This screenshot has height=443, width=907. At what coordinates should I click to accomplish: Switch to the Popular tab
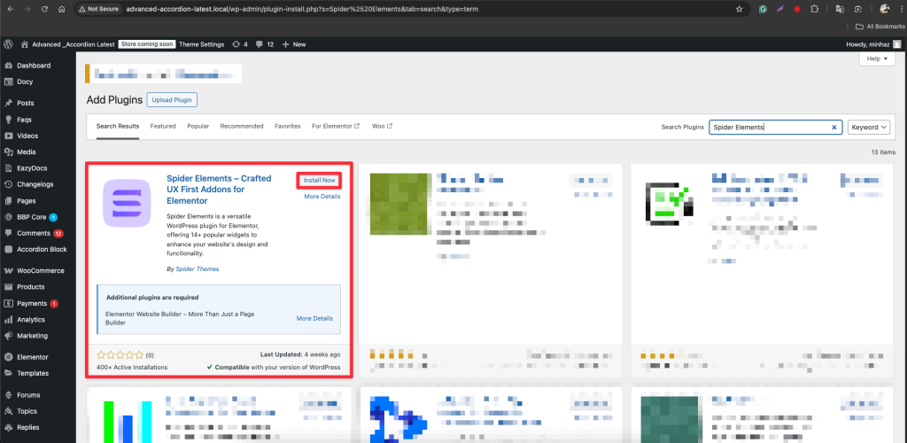click(198, 126)
